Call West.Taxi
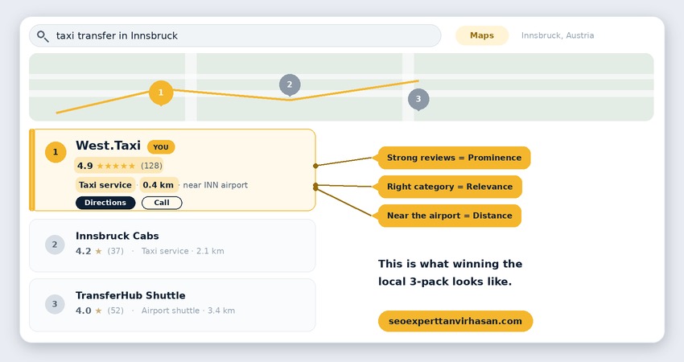The width and height of the screenshot is (684, 362). tap(162, 203)
